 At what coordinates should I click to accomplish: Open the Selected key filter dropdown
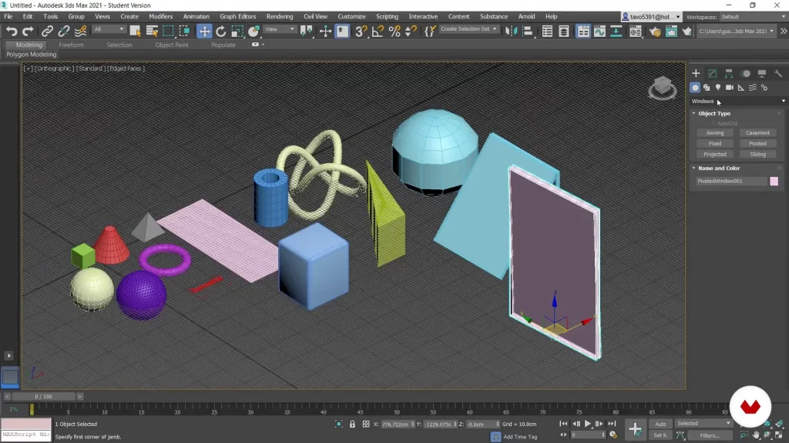(x=703, y=424)
